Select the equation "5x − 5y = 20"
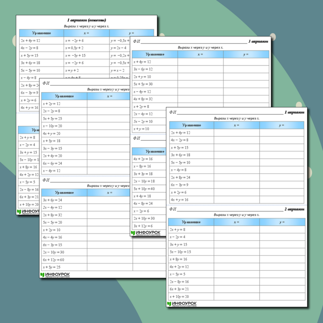The height and width of the screenshot is (323, 323). (52, 222)
